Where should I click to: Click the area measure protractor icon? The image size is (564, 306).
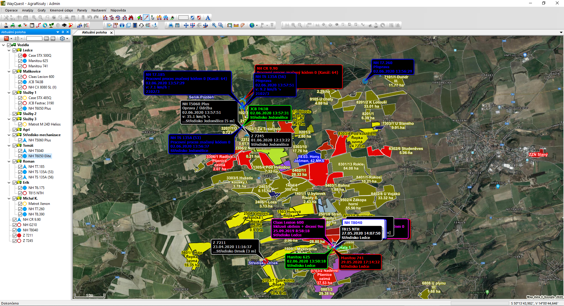243,25
